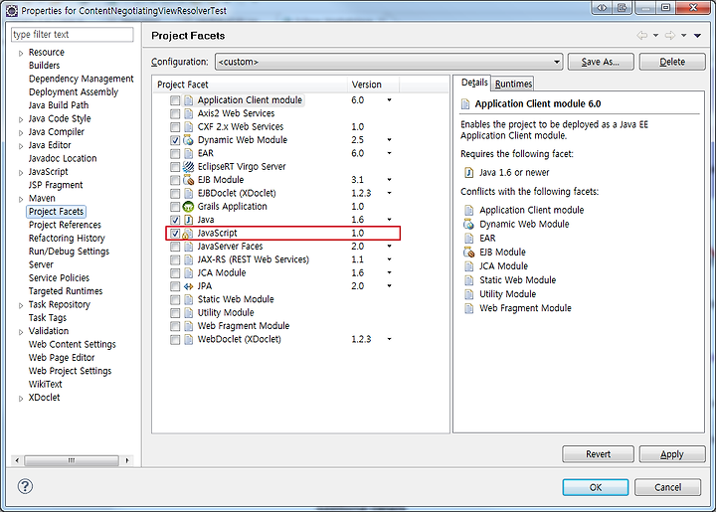This screenshot has width=716, height=512.
Task: Click EJB Module icon in Details conflicts
Action: [x=468, y=252]
